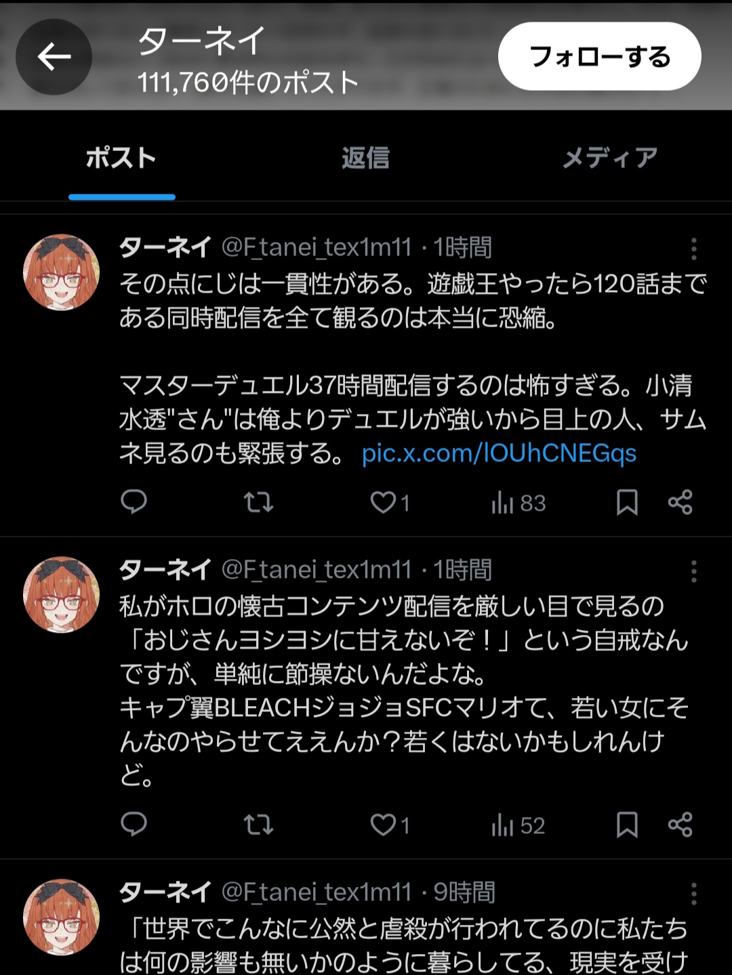Open more options on first post

tap(693, 249)
